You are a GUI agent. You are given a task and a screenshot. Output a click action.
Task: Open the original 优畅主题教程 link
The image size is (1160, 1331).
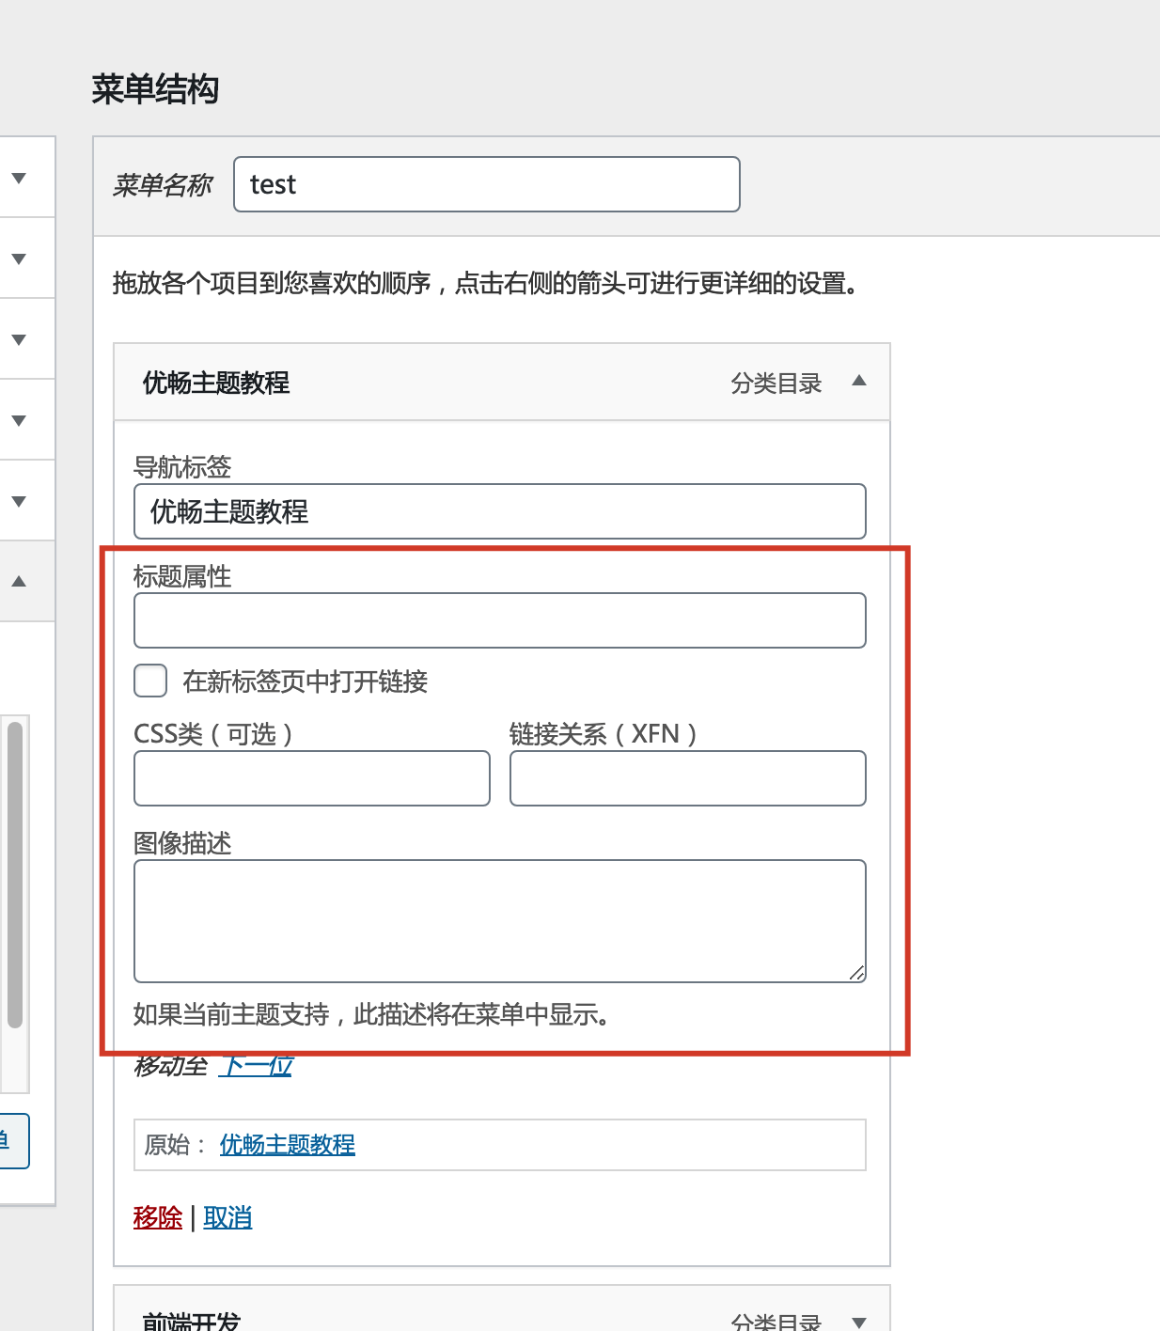point(287,1145)
